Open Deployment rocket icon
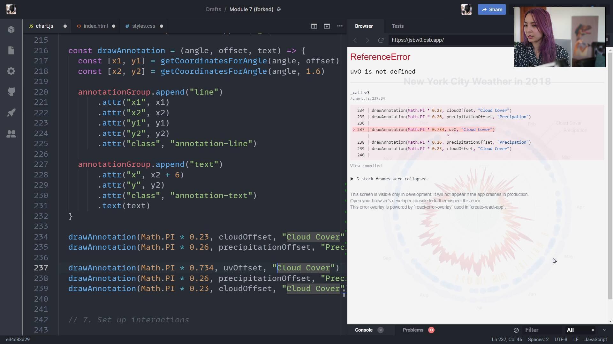Screen dimensions: 613x344 tap(11, 112)
